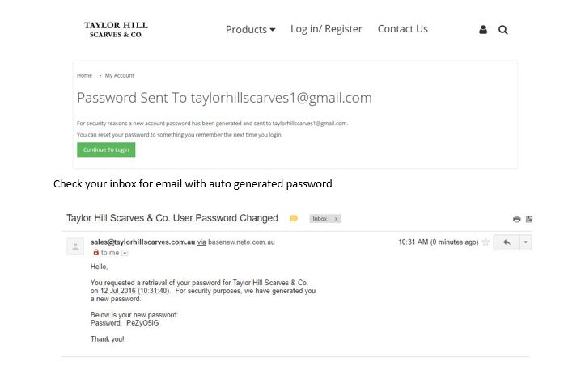Screen dimensions: 564x374
Task: Click the red lock security icon
Action: point(95,252)
